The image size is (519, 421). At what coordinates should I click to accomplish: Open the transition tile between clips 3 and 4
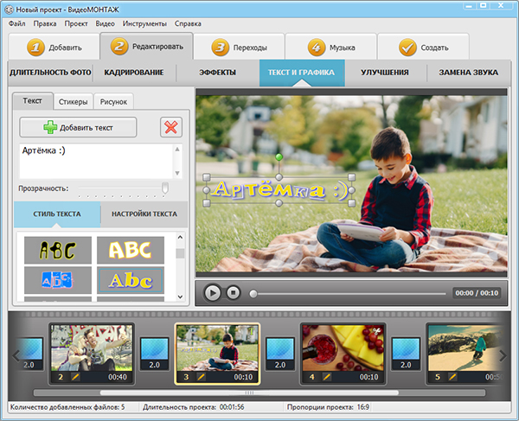tap(280, 354)
